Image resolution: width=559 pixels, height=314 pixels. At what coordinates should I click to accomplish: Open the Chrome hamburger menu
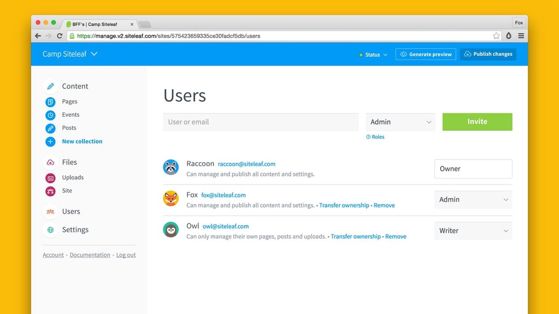pyautogui.click(x=521, y=36)
